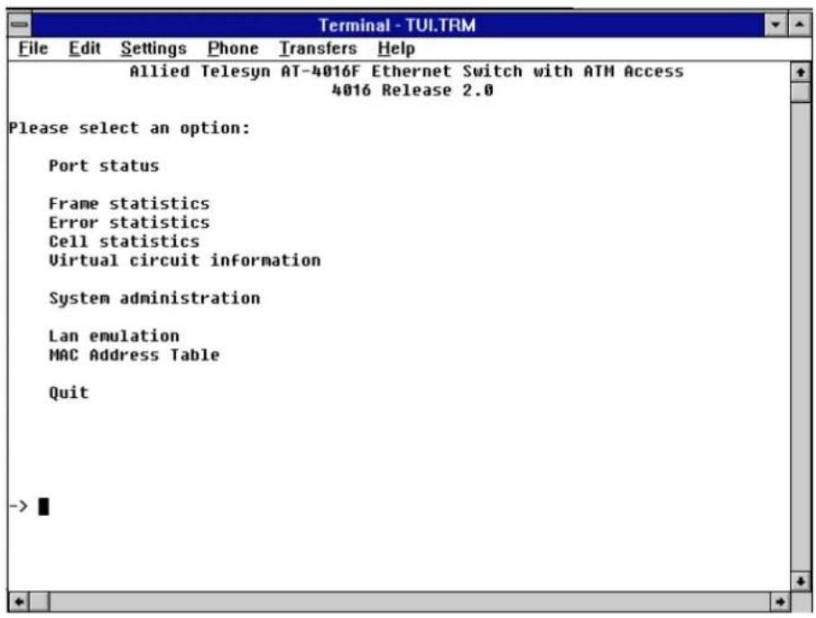Click the horizontal scrollbar thumb
The image size is (816, 618).
pyautogui.click(x=40, y=602)
